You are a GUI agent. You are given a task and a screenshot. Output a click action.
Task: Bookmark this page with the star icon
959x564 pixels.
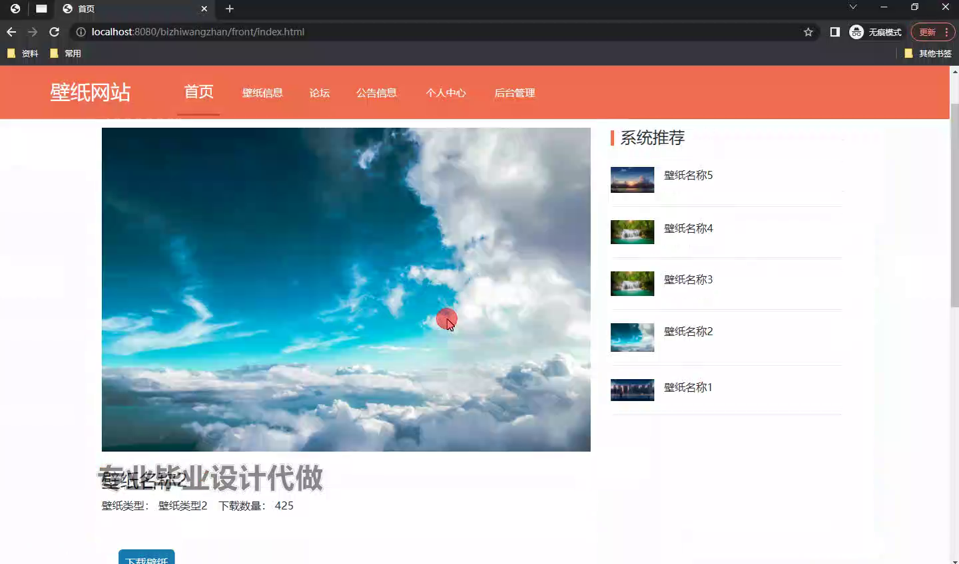808,32
